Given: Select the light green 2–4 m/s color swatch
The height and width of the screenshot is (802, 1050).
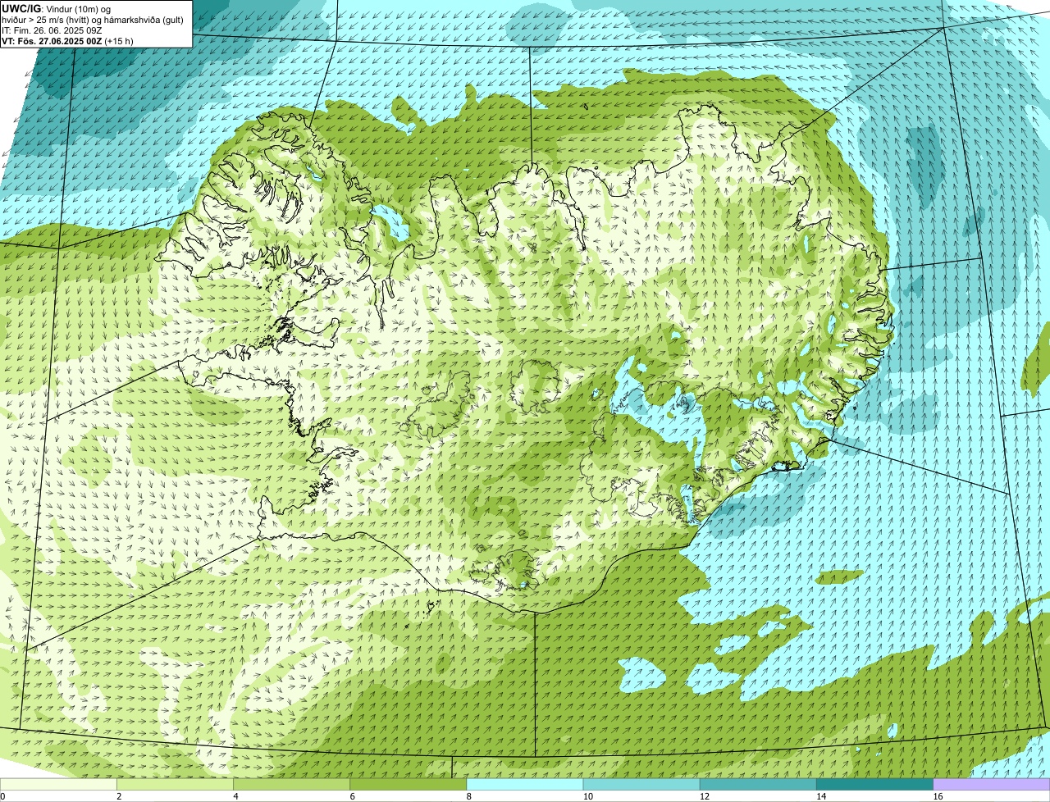Looking at the screenshot, I should pyautogui.click(x=176, y=785).
